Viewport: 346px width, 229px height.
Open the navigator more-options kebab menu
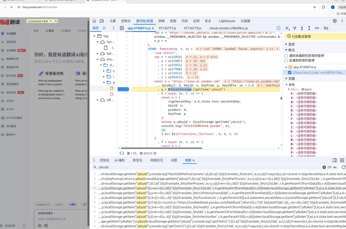coord(113,28)
